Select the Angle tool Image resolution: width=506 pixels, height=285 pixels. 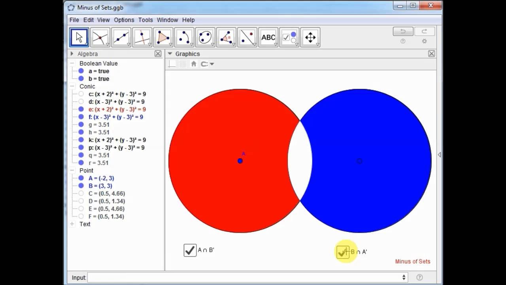226,38
